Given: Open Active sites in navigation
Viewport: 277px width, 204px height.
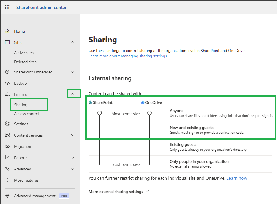Looking at the screenshot, I should pos(24,53).
